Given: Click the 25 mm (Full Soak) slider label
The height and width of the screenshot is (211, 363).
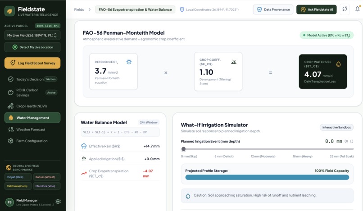Looking at the screenshot, I should point(342,157).
